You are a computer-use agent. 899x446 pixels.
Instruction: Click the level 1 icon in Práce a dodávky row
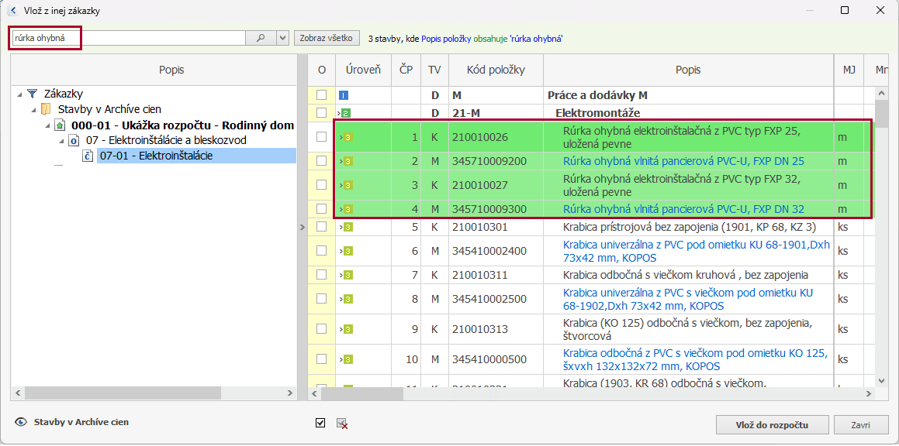(344, 95)
